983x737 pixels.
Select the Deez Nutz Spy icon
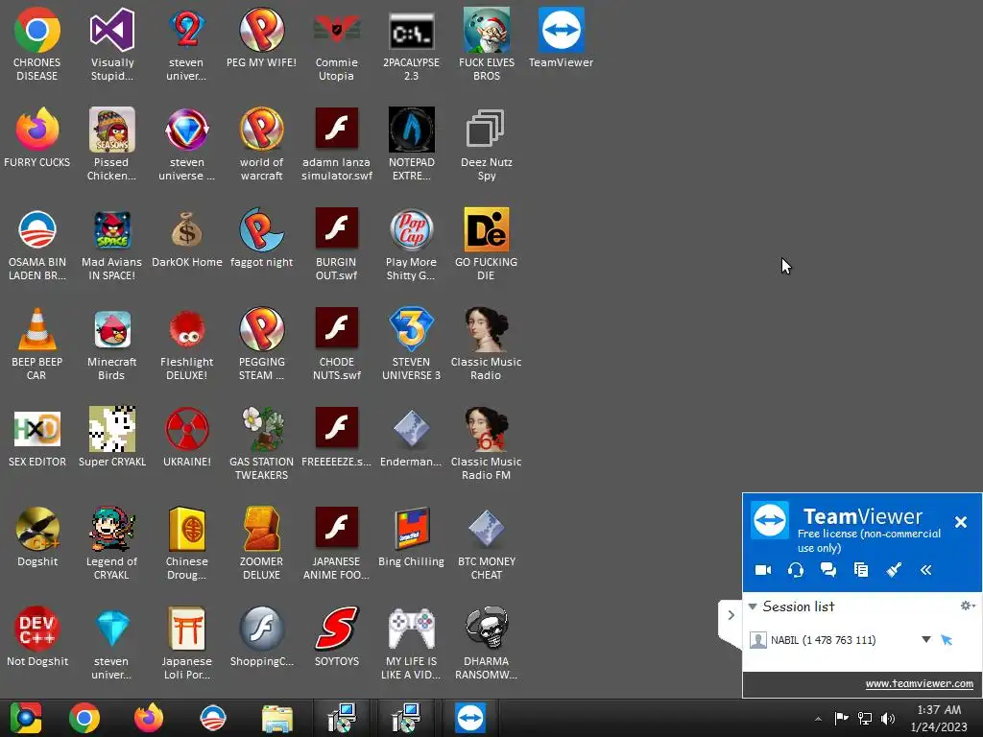coord(486,144)
